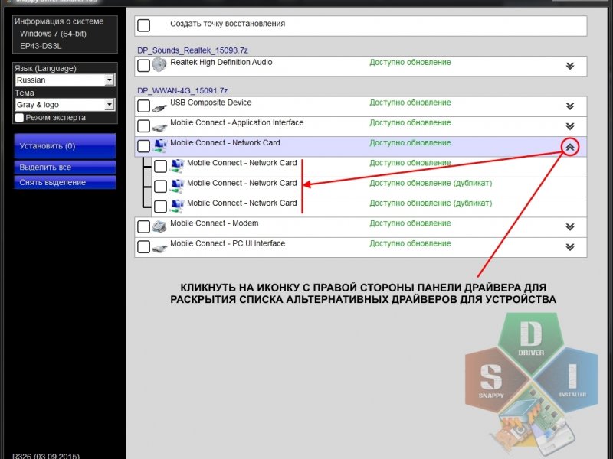This screenshot has width=613, height=459.
Task: Click the Mobile Connect - PC UI Interface name
Action: pos(228,243)
